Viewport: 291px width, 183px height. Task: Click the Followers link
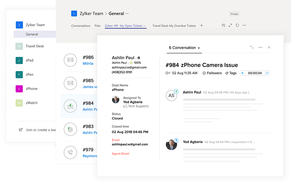pyautogui.click(x=212, y=73)
